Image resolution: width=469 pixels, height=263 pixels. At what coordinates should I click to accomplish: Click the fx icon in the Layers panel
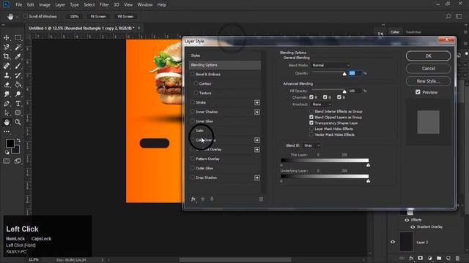pos(411,258)
